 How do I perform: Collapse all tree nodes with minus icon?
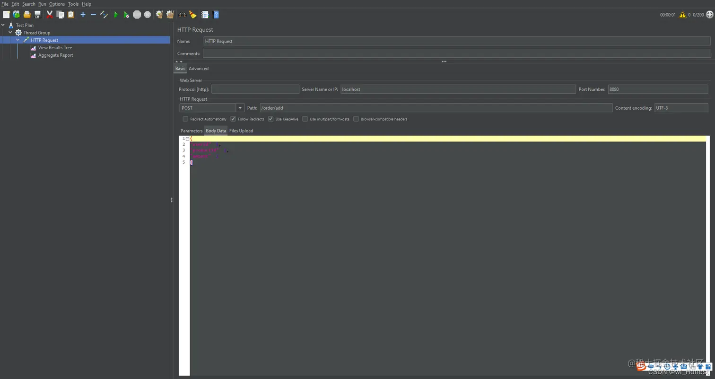point(93,15)
